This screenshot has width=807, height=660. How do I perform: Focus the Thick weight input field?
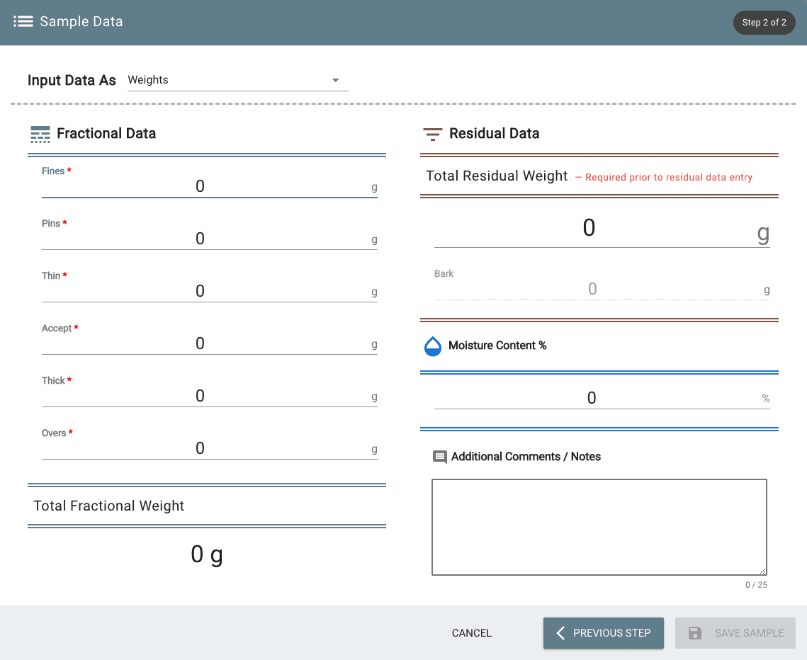(210, 396)
